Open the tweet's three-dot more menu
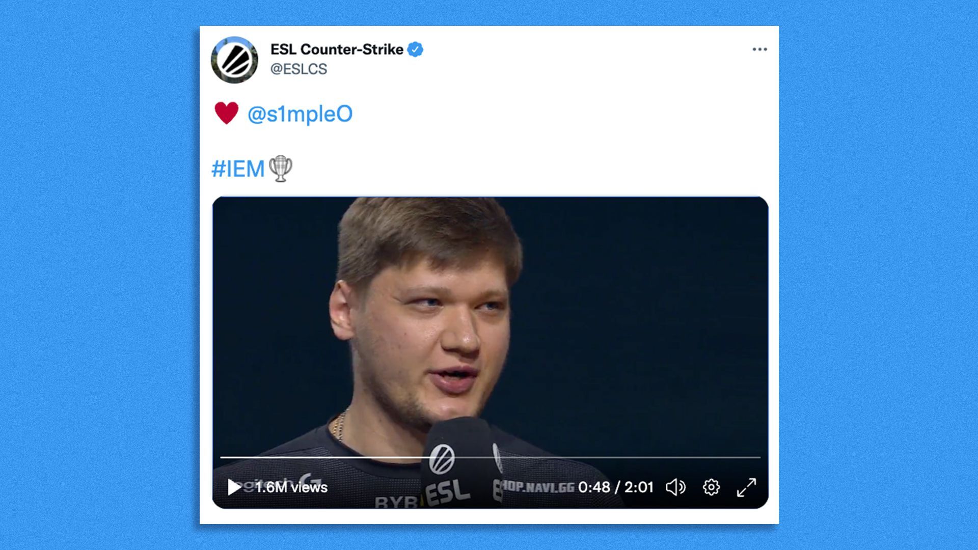The height and width of the screenshot is (550, 978). pos(759,49)
